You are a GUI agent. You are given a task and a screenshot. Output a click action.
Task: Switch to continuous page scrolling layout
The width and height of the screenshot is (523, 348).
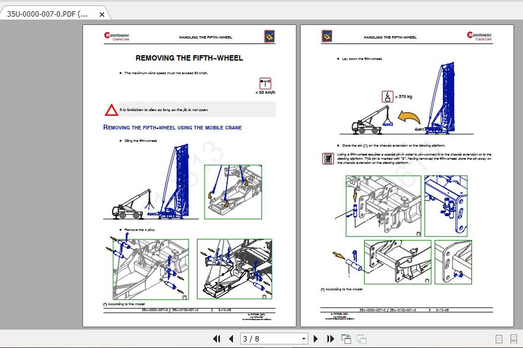pos(514,339)
